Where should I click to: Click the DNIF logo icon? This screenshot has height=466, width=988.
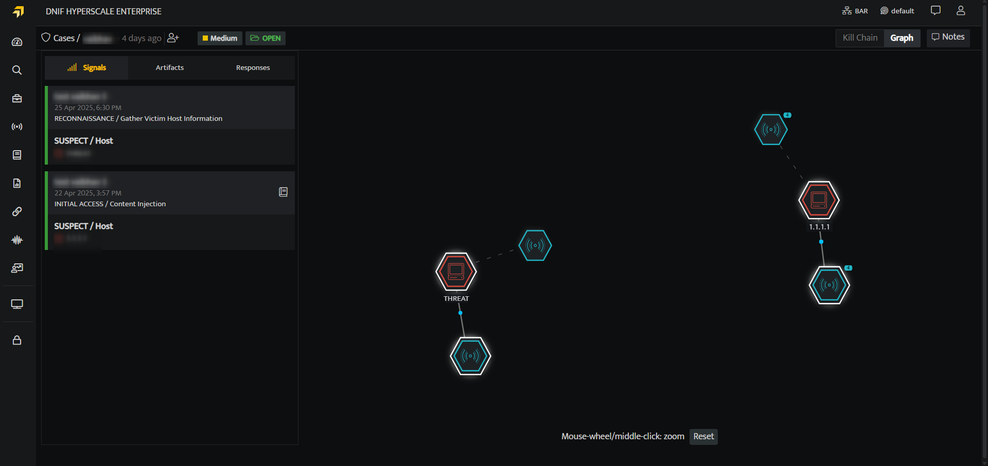click(x=18, y=11)
